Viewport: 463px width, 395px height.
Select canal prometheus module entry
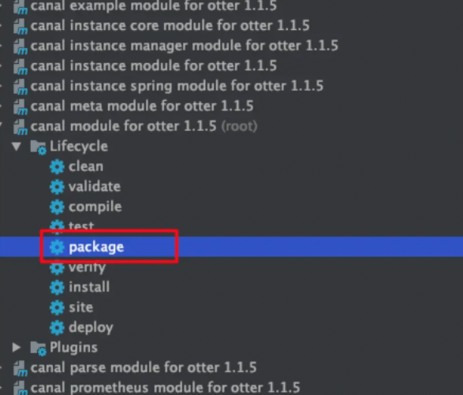(165, 388)
